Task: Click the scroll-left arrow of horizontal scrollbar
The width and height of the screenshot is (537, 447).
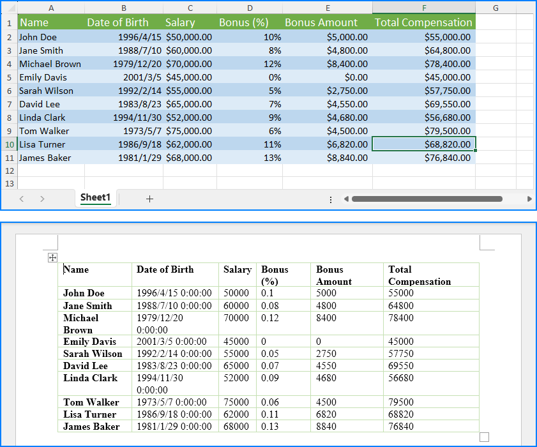Action: [x=346, y=199]
